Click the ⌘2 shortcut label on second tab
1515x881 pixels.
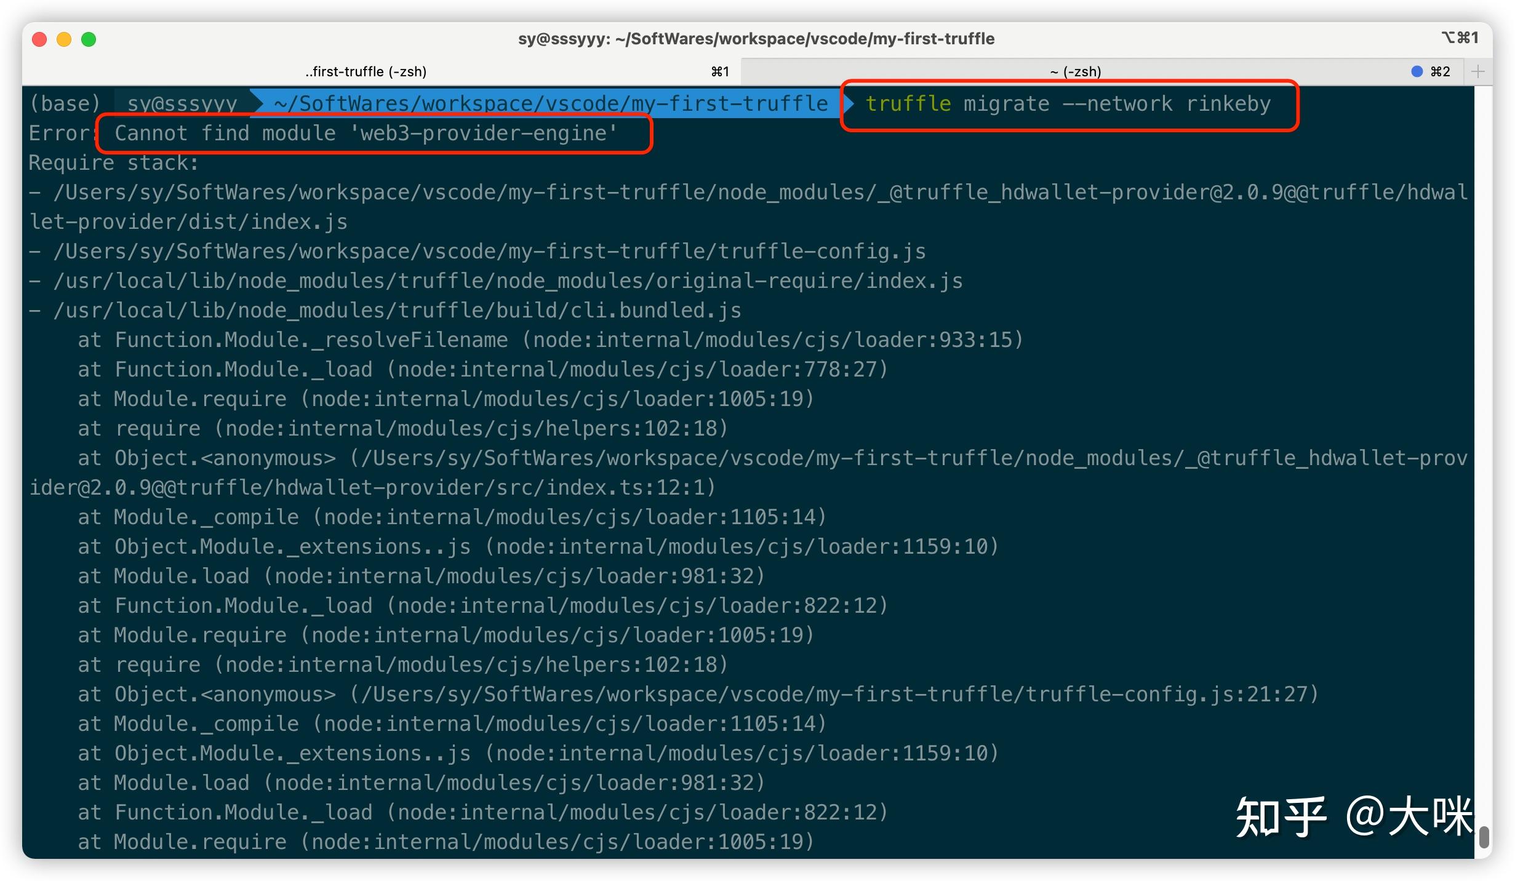click(1440, 72)
